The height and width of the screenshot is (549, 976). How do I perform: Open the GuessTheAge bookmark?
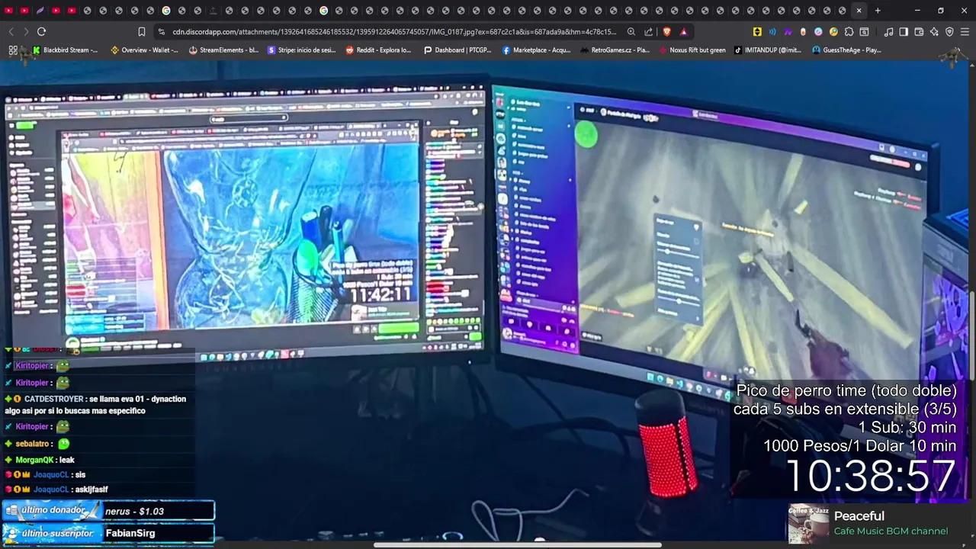point(846,50)
